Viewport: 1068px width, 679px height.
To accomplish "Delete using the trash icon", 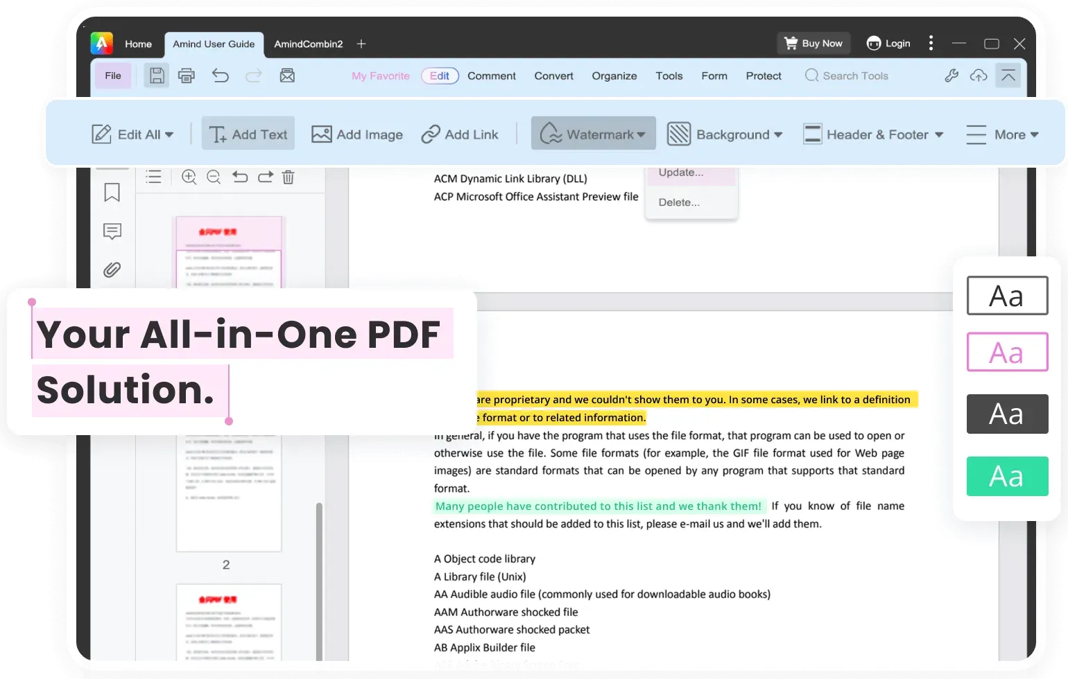I will point(288,177).
